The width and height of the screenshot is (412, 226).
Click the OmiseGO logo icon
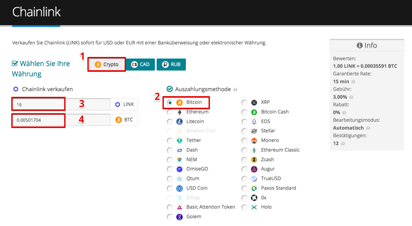[180, 169]
